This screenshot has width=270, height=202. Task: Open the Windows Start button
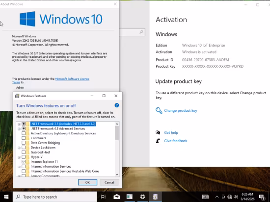coord(6,197)
